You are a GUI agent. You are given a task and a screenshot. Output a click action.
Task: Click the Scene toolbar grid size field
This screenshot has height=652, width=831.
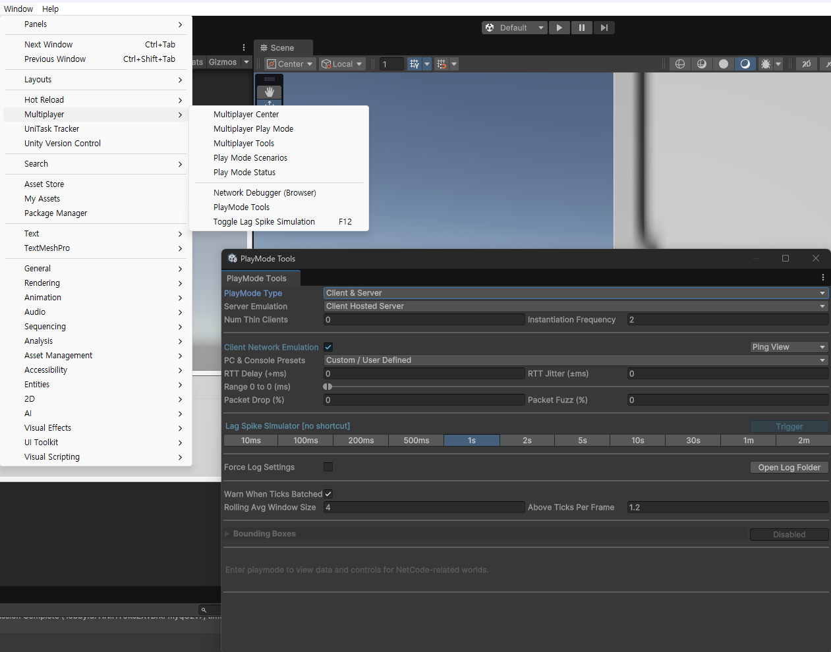point(391,64)
